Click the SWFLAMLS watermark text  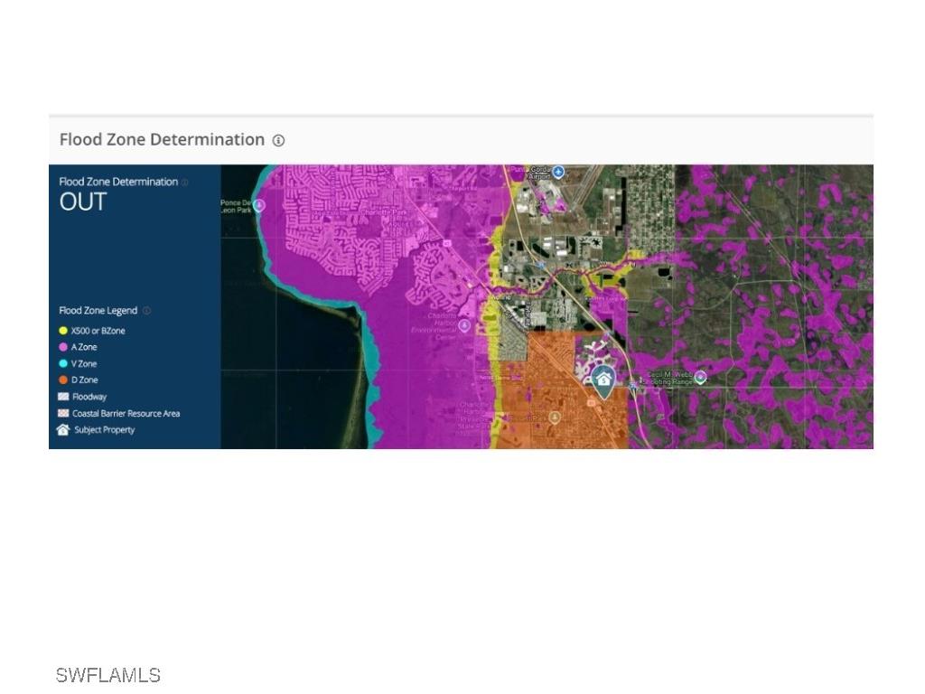click(x=107, y=675)
